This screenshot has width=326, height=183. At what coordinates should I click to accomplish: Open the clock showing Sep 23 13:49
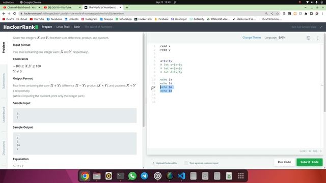tap(163, 2)
